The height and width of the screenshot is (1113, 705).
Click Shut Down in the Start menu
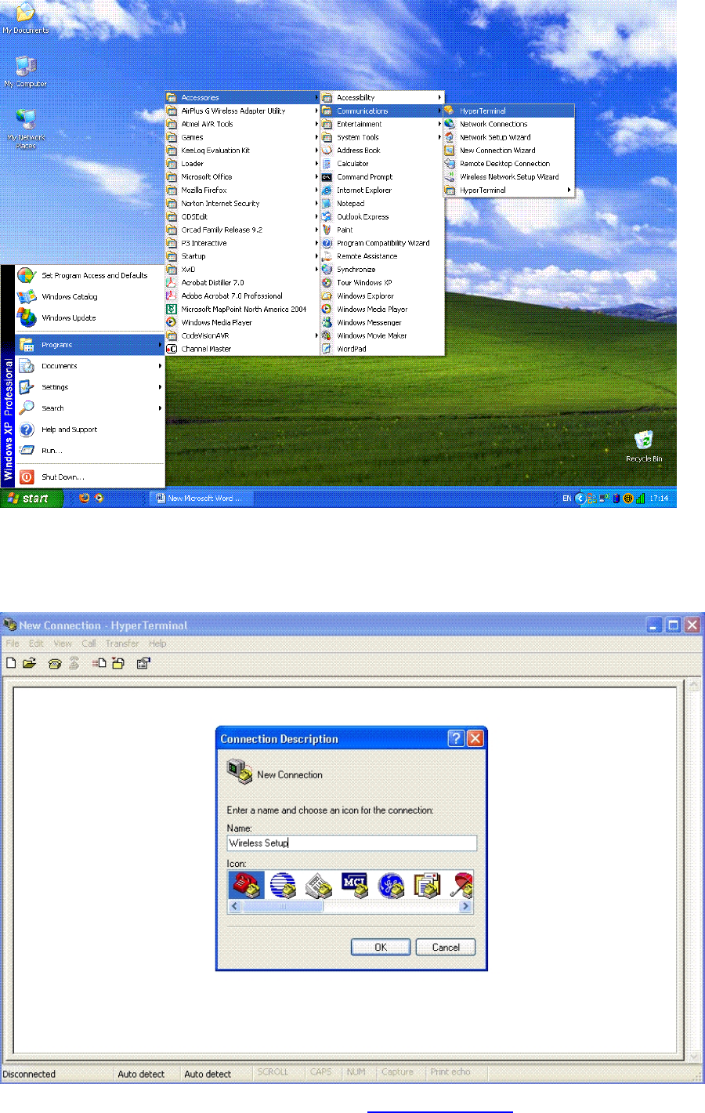(x=90, y=477)
